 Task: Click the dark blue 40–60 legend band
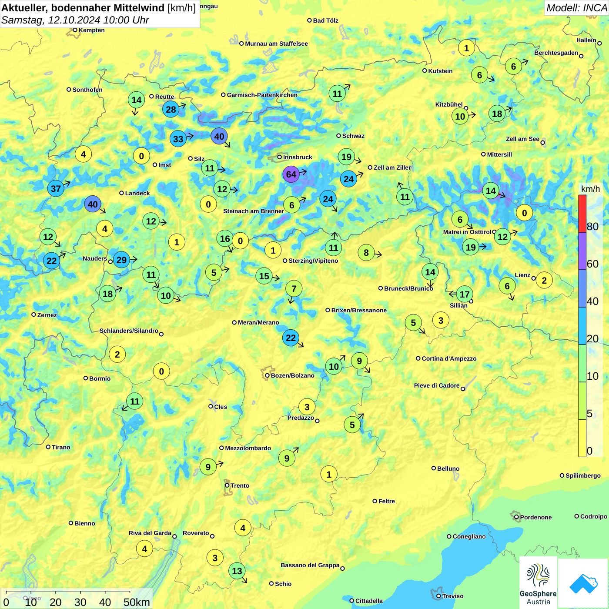[x=582, y=288]
